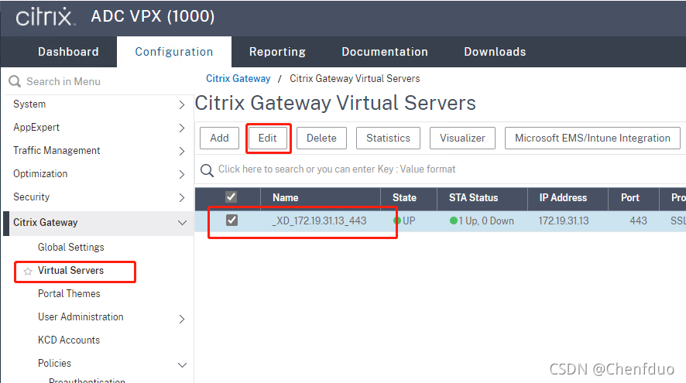This screenshot has width=686, height=383.
Task: Open the Documentation tab
Action: coord(385,52)
